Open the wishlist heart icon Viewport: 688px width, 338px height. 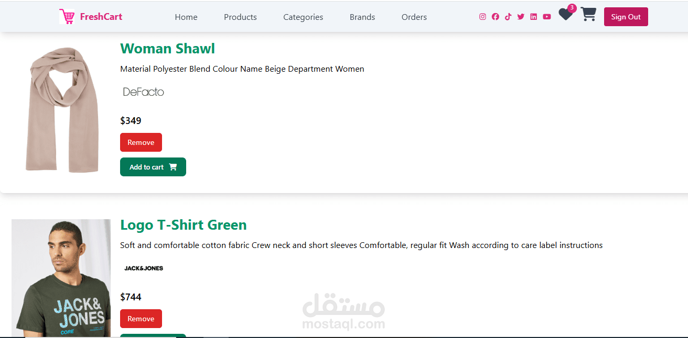[x=565, y=15]
